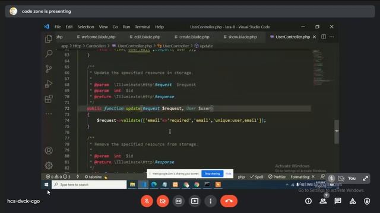The image size is (380, 213).
Task: Click the editor vertical scrollbar thumb
Action: coord(337,131)
